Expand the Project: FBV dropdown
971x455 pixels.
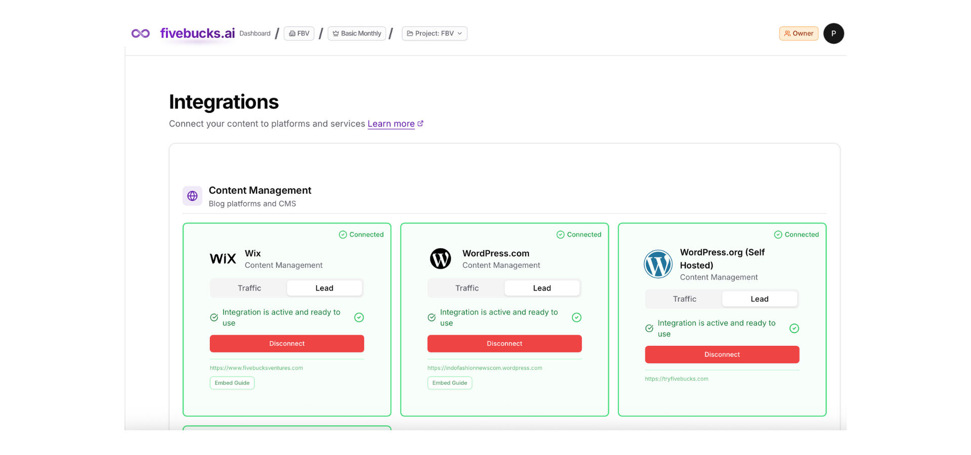coord(434,33)
